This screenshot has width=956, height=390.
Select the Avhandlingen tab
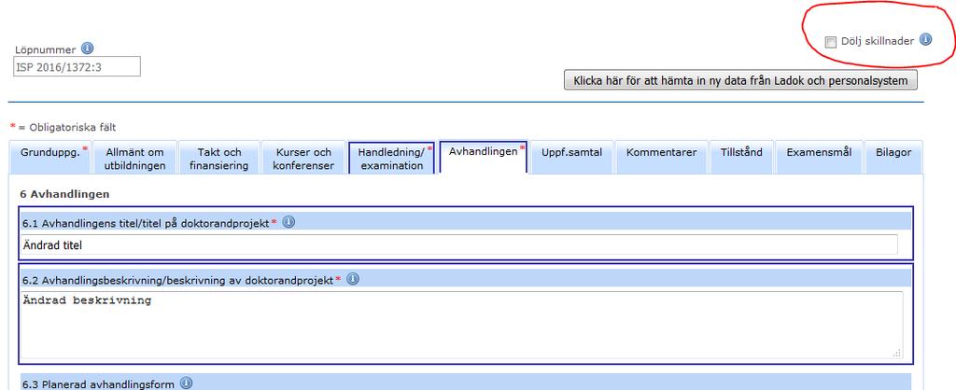tap(483, 156)
